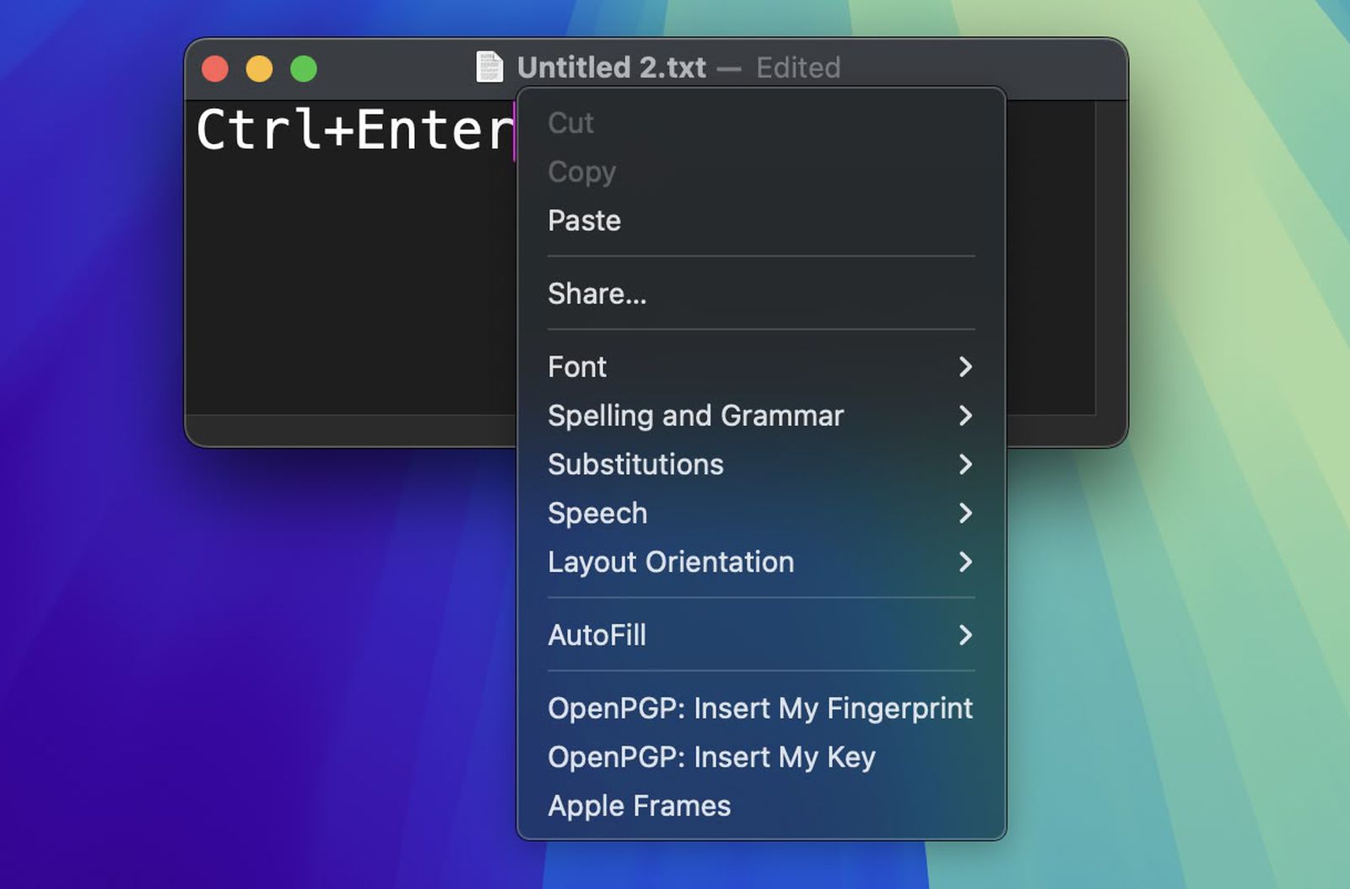
Task: Click chevron beside Spelling and Grammar
Action: (x=966, y=416)
